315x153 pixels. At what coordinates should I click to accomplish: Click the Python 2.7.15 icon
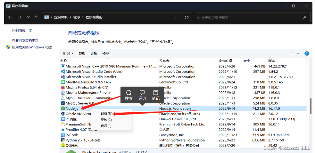point(63,140)
